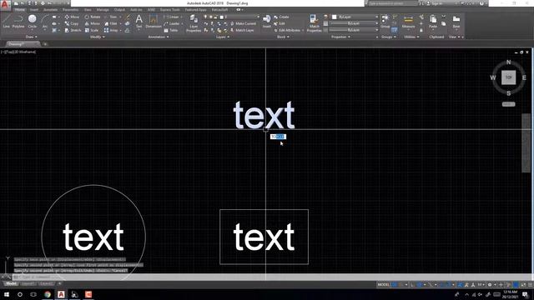Select the Arc tool
The image size is (534, 300).
pyautogui.click(x=45, y=21)
